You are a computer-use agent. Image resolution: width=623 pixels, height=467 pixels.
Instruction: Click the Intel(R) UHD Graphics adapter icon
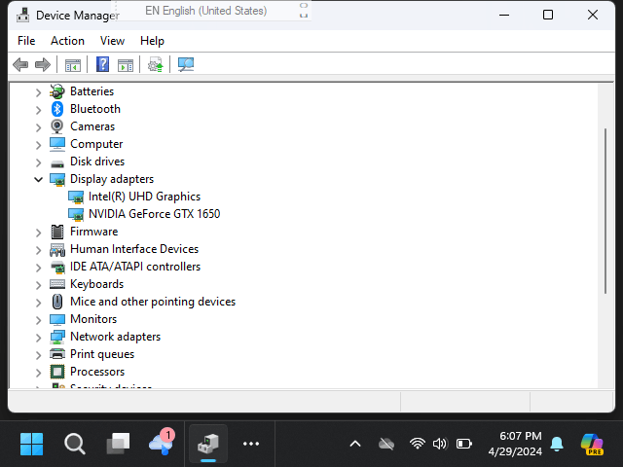pos(76,197)
